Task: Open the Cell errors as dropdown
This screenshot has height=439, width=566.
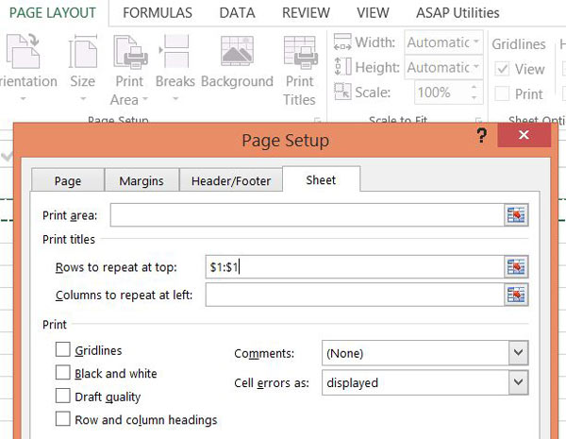Action: 518,382
